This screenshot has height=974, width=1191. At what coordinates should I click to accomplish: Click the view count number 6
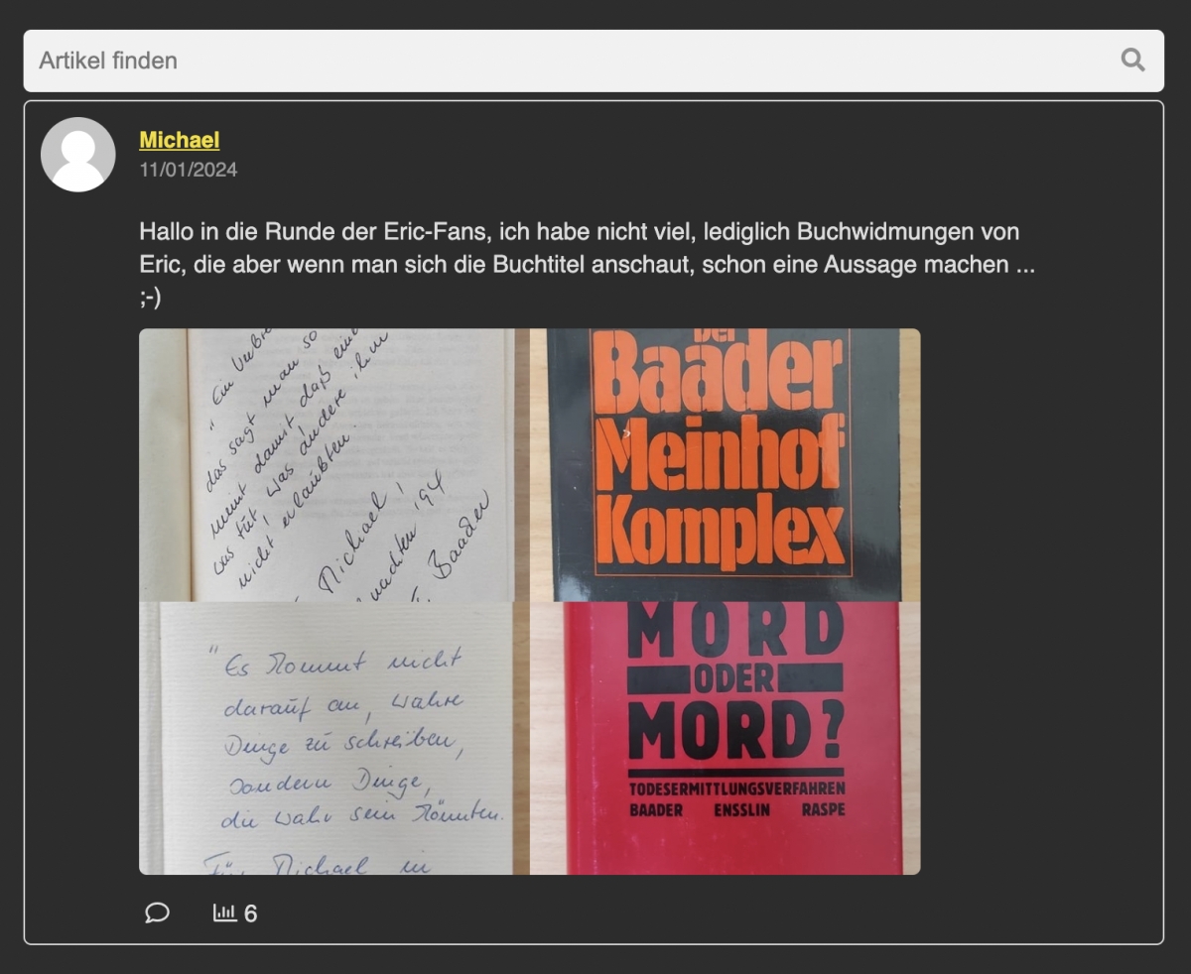tap(250, 913)
